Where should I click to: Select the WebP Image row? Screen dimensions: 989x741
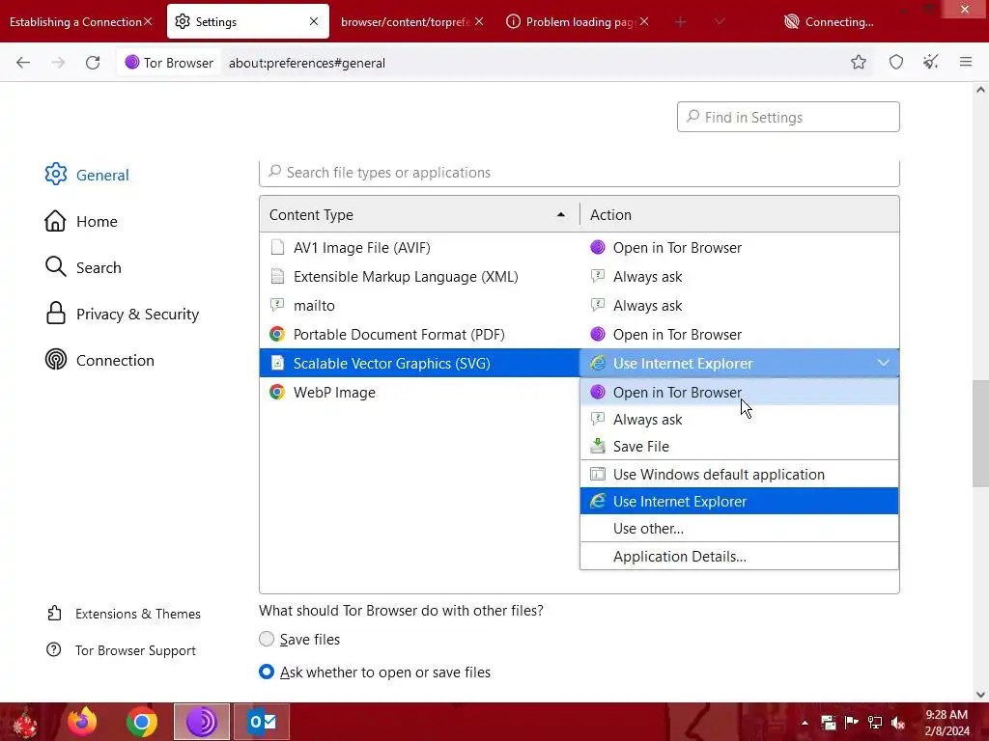(419, 392)
